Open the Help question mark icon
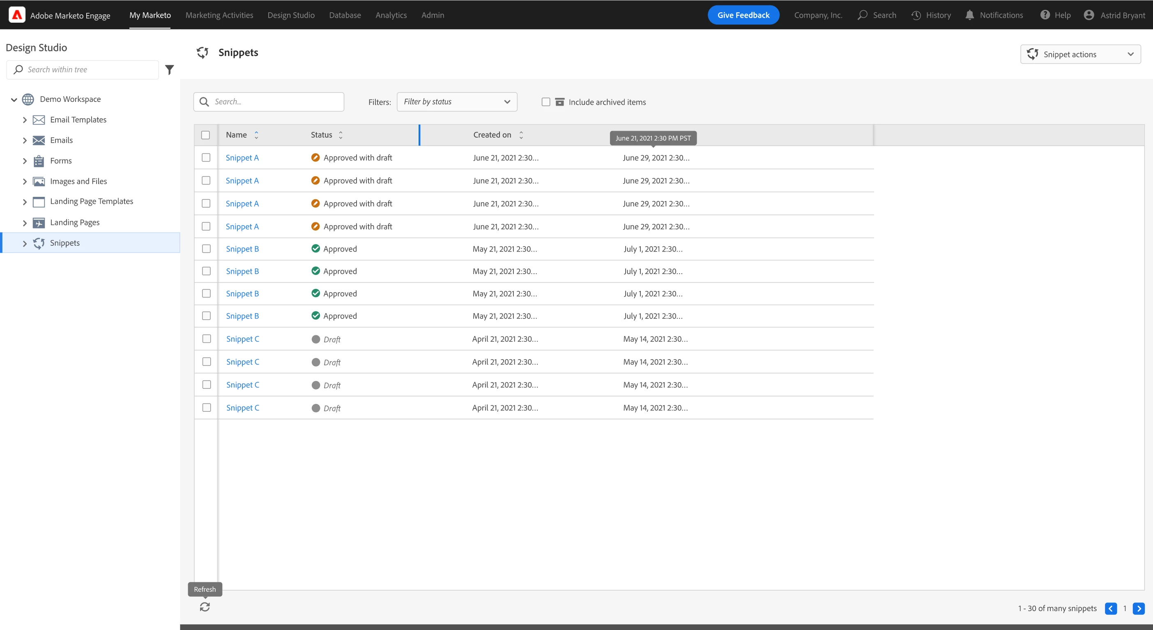The image size is (1153, 630). (1045, 15)
